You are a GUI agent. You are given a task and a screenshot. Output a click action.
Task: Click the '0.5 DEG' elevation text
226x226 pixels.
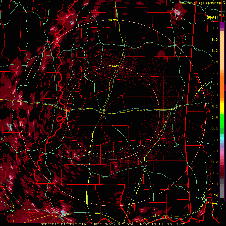point(126,224)
